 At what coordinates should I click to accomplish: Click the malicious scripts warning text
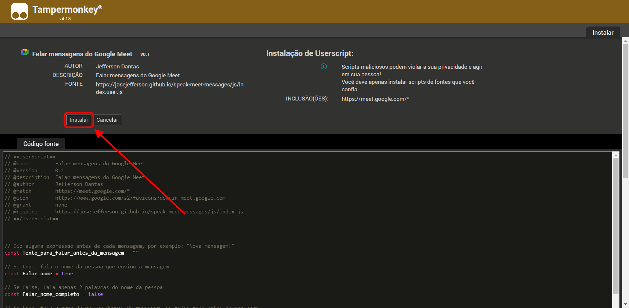point(412,78)
